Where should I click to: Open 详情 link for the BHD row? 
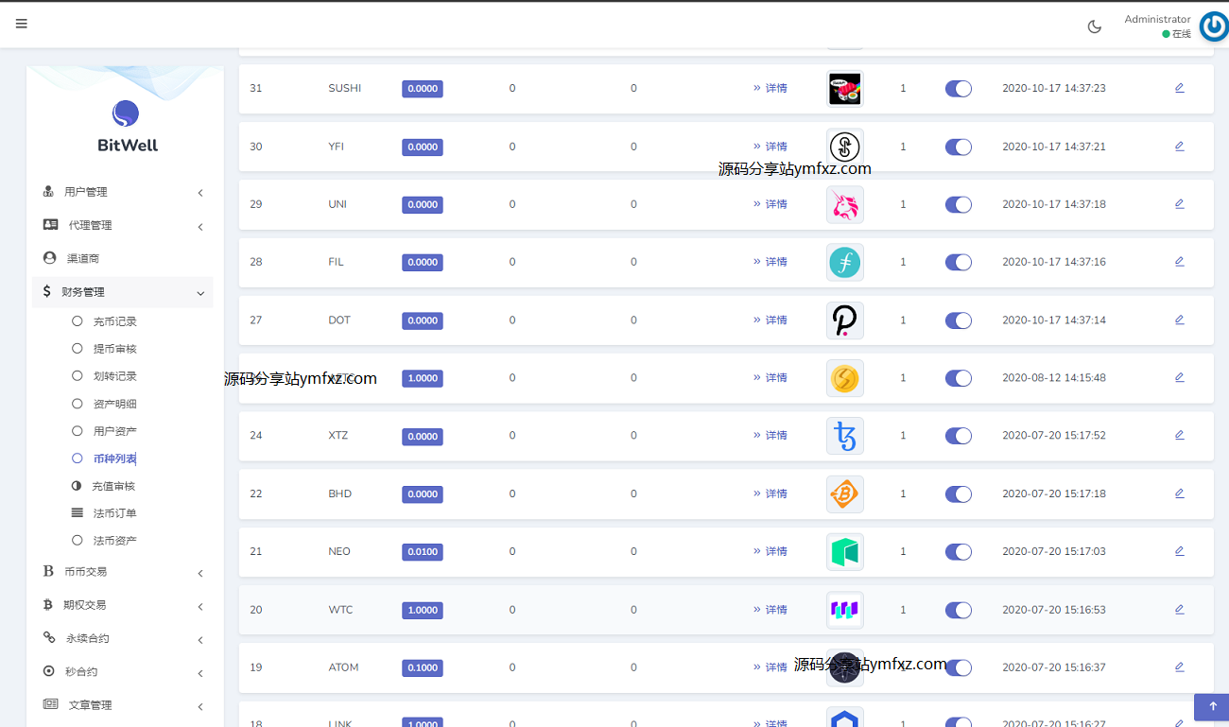click(x=770, y=493)
